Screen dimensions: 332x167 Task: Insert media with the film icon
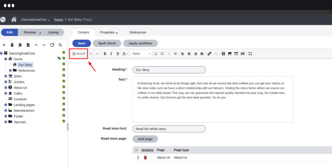223,54
